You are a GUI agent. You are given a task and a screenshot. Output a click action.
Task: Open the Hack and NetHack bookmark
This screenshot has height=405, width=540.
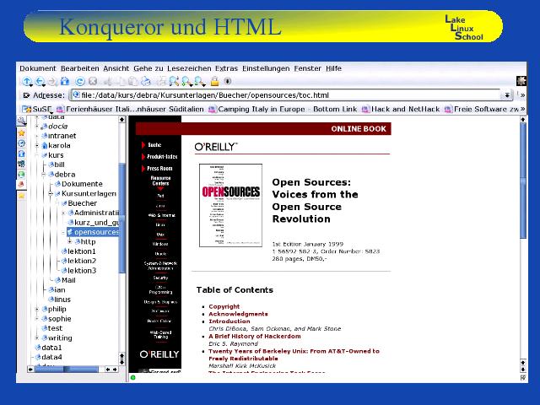coord(401,109)
